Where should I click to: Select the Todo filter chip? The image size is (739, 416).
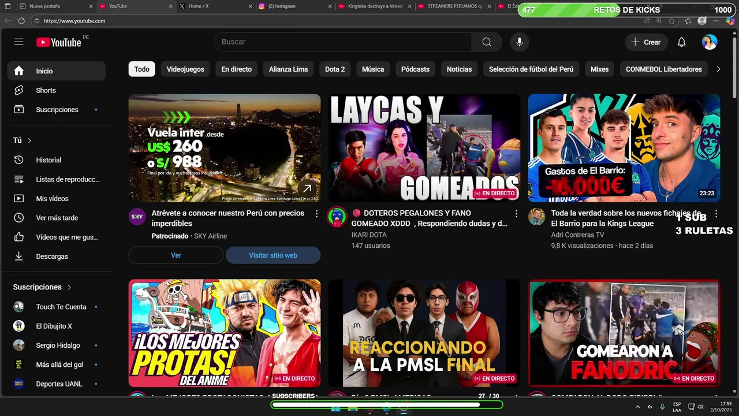(x=142, y=69)
